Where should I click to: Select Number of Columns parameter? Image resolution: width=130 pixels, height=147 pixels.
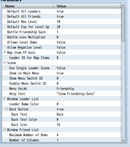pos(62,140)
